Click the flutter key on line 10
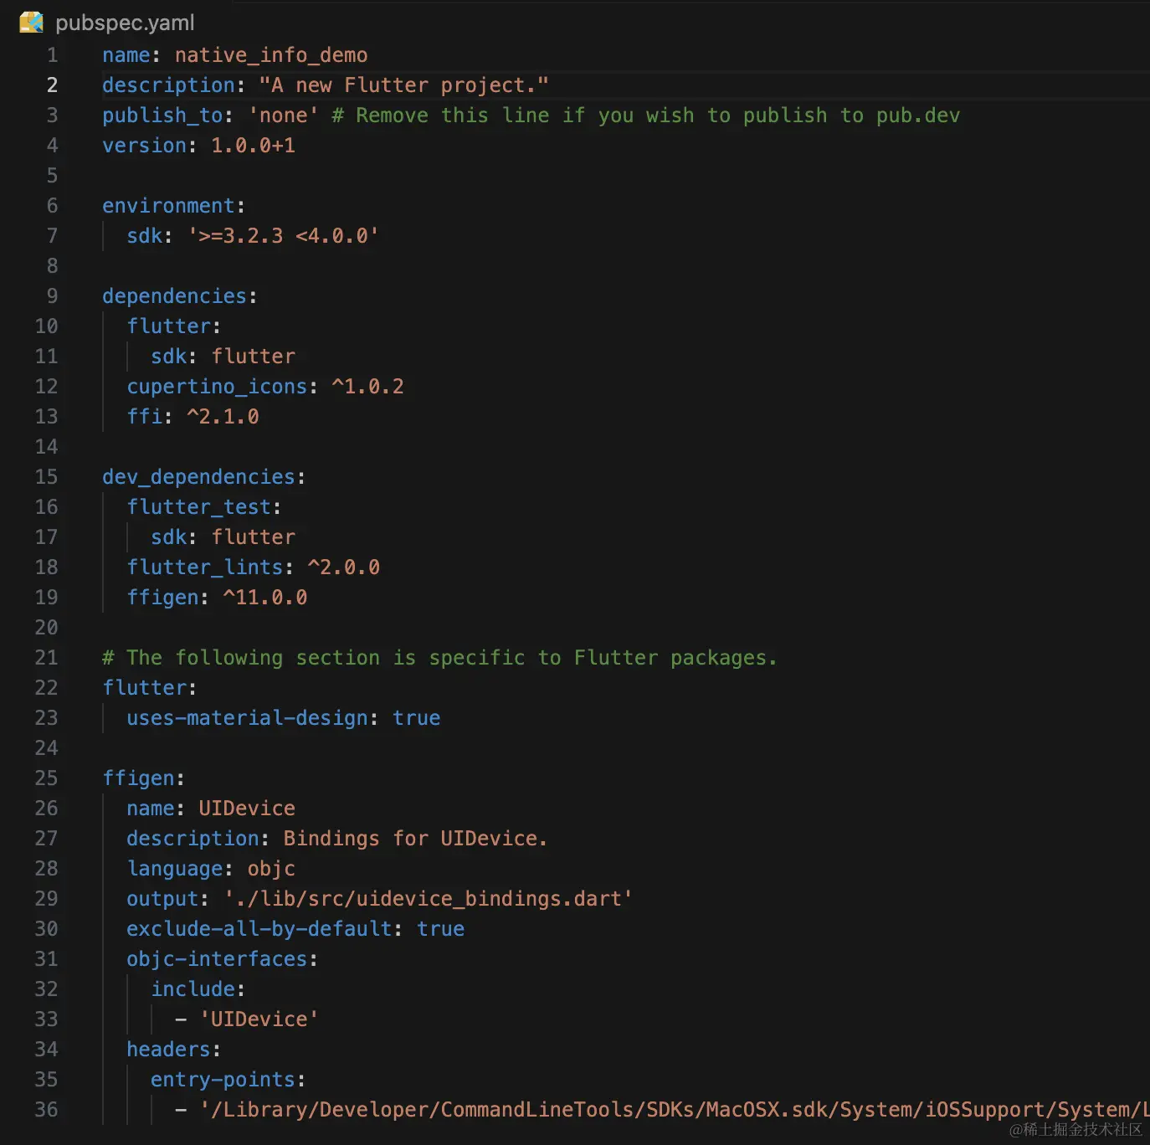1150x1145 pixels. click(168, 326)
